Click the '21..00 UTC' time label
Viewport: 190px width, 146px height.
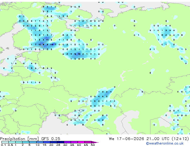158,139
